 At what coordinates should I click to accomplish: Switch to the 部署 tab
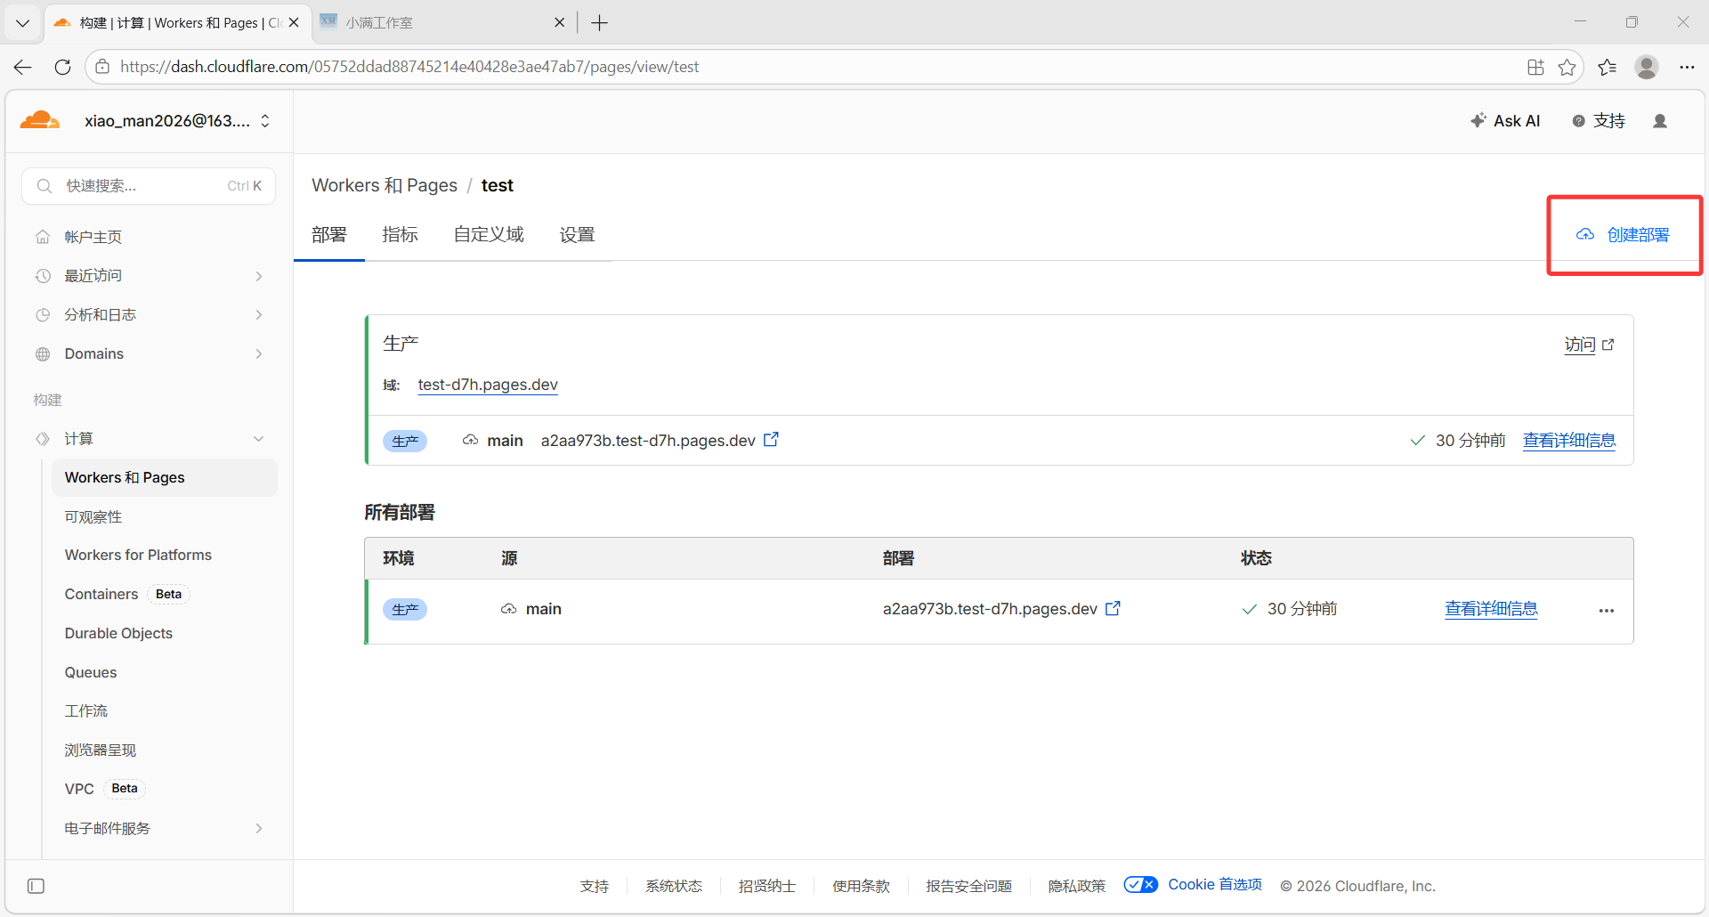point(329,235)
